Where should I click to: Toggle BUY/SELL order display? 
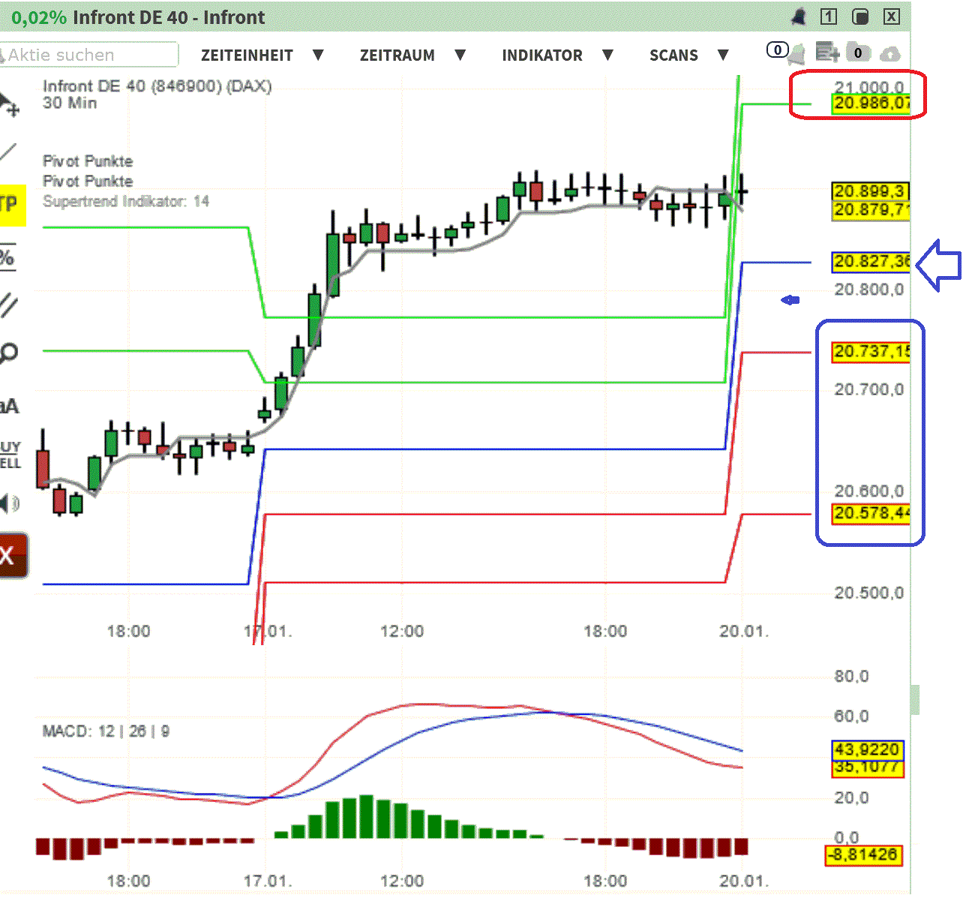pos(11,454)
